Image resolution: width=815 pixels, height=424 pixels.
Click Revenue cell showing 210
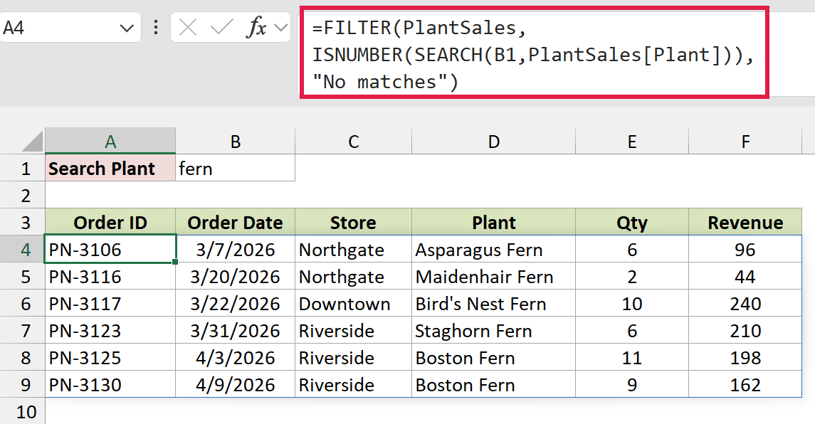(745, 331)
